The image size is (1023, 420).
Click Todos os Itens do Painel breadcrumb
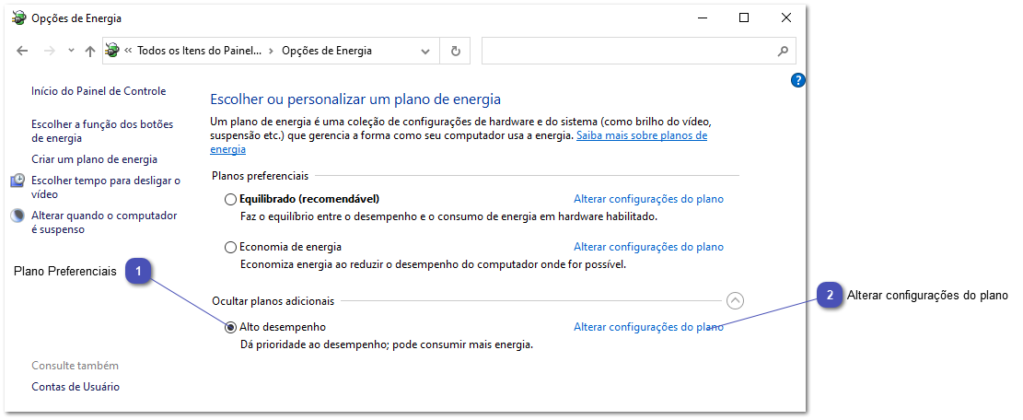200,51
